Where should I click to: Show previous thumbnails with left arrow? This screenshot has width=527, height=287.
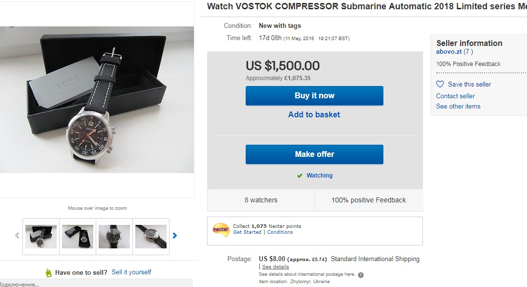pyautogui.click(x=17, y=236)
